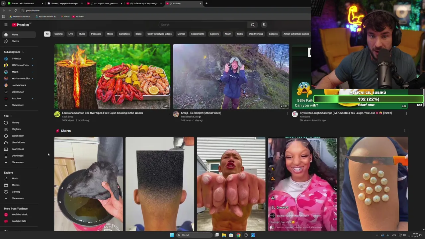Open more options for Louisiana Seafood Boil video
Viewport: 425px width, 239px height.
[x=169, y=113]
